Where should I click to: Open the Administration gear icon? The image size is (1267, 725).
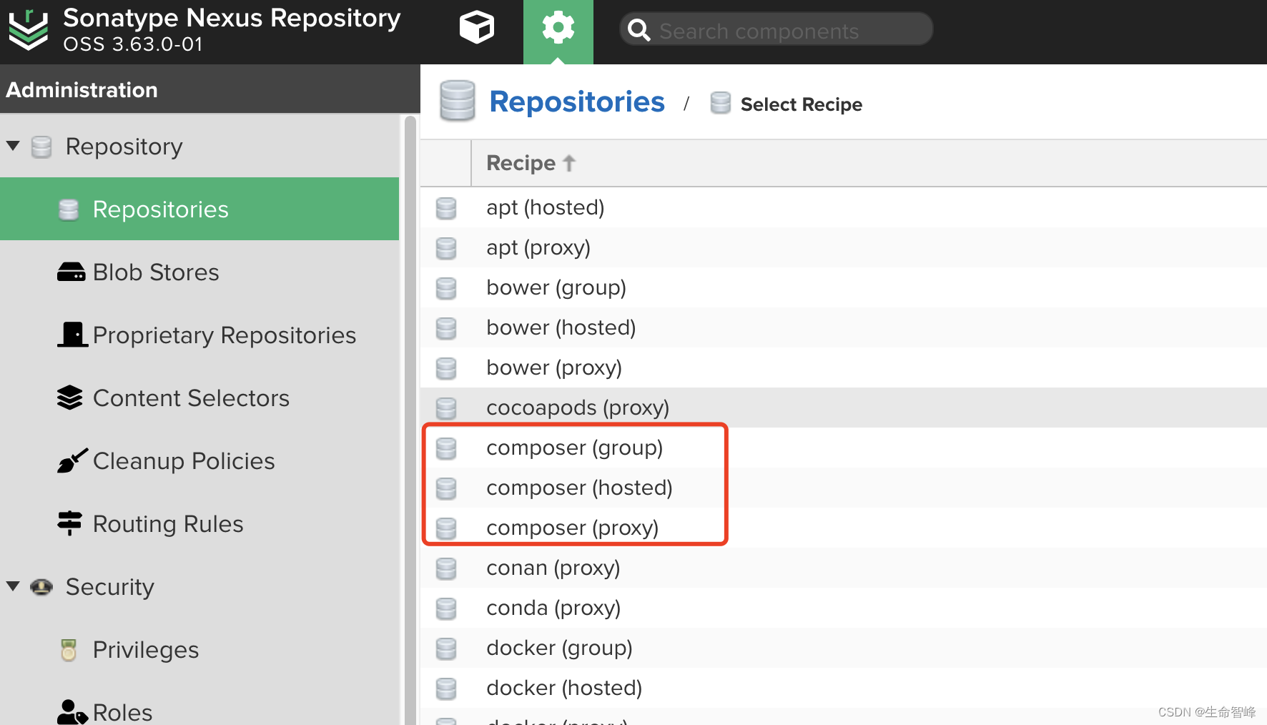[x=558, y=29]
